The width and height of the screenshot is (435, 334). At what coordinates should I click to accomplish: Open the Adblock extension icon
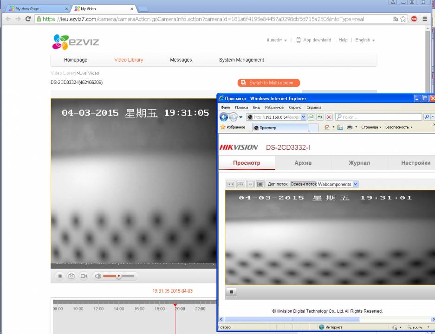[414, 19]
